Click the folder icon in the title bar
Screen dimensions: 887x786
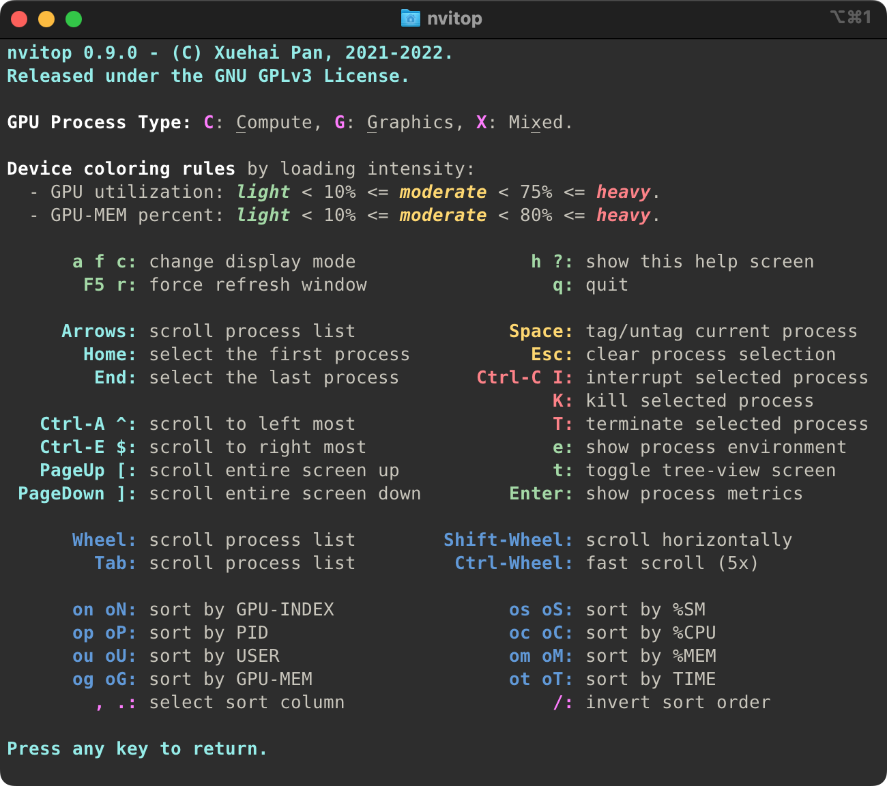pos(410,18)
